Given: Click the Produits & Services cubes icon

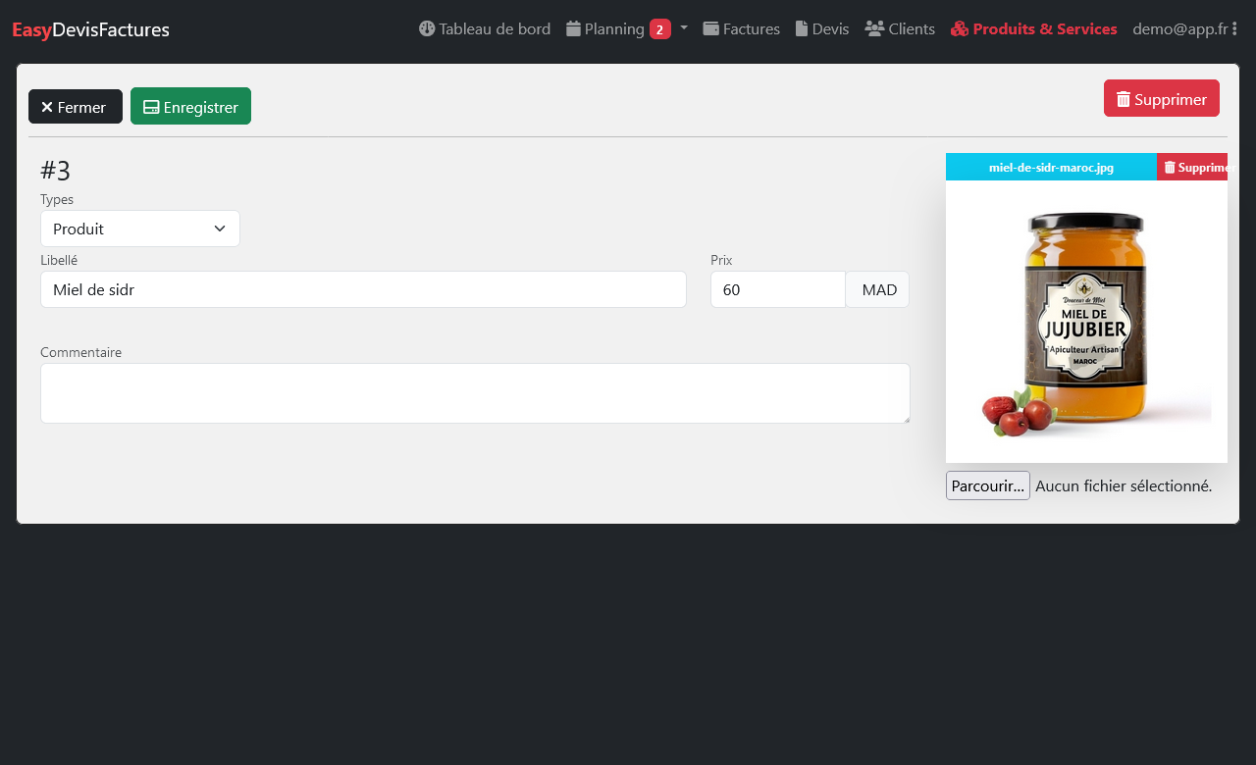Looking at the screenshot, I should (x=960, y=28).
